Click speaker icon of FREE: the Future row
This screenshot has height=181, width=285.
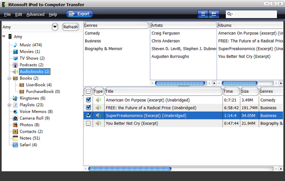tap(98, 108)
